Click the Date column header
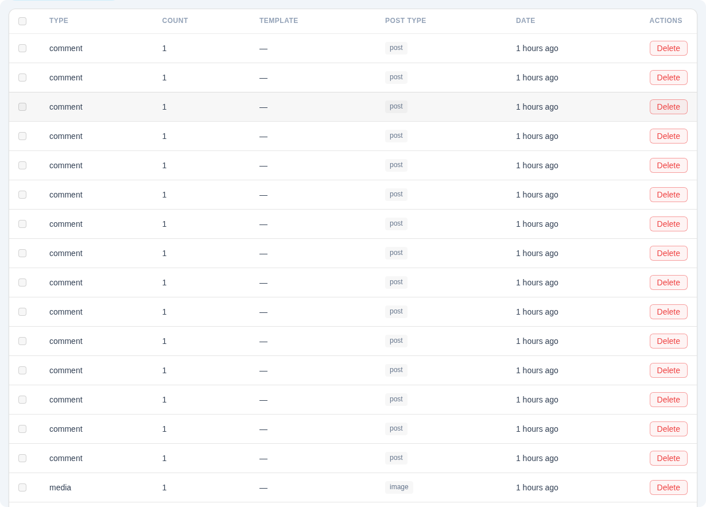 (x=525, y=21)
